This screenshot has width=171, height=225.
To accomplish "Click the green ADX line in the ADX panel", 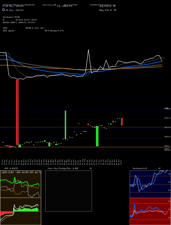I will point(19,182).
